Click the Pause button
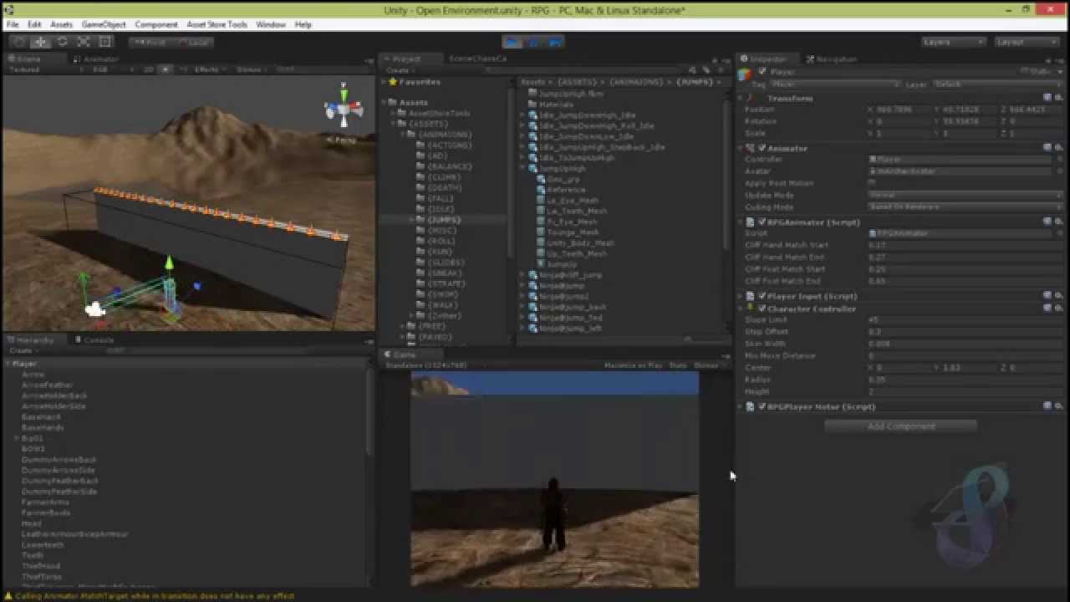This screenshot has height=602, width=1070. [x=533, y=42]
